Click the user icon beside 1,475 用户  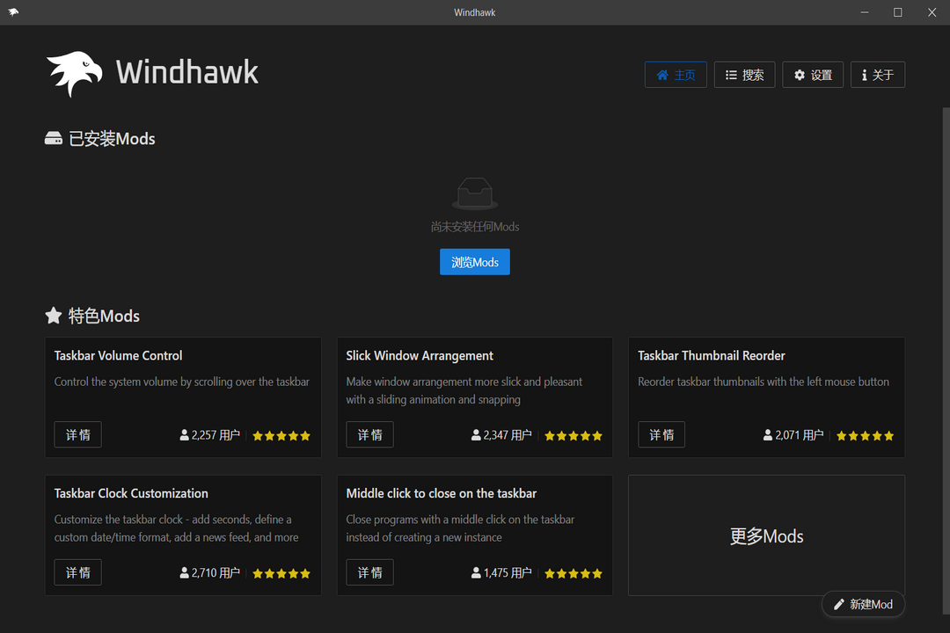(x=475, y=572)
